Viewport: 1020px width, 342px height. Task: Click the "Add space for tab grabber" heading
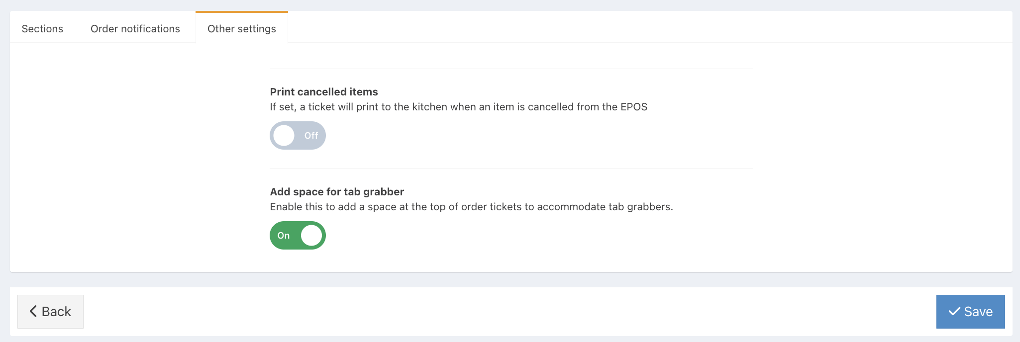pos(337,192)
